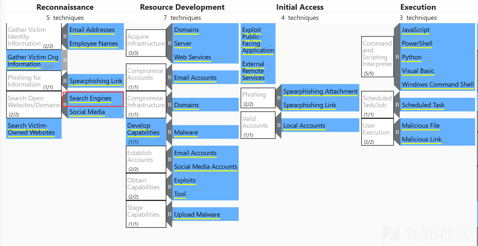This screenshot has width=478, height=246.
Task: Collapse the Search Open Websites/Domains sub-techniques handle
Action: (x=65, y=105)
